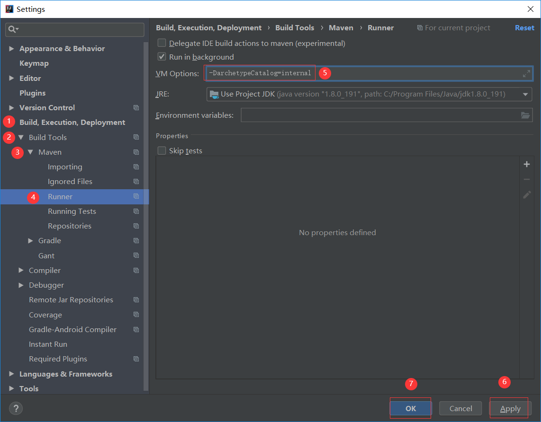541x422 pixels.
Task: Click the Cancel button
Action: click(460, 409)
